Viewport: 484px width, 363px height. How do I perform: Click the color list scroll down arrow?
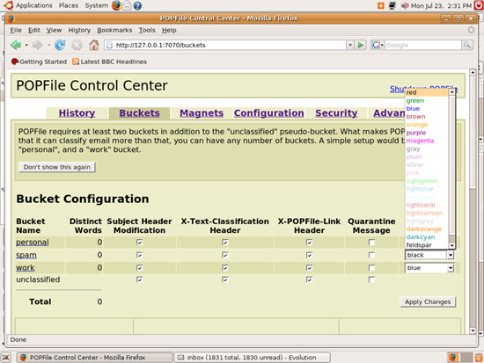coord(452,246)
